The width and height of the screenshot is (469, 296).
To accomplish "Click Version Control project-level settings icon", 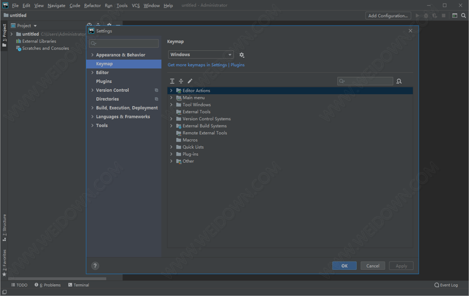I will tap(157, 90).
